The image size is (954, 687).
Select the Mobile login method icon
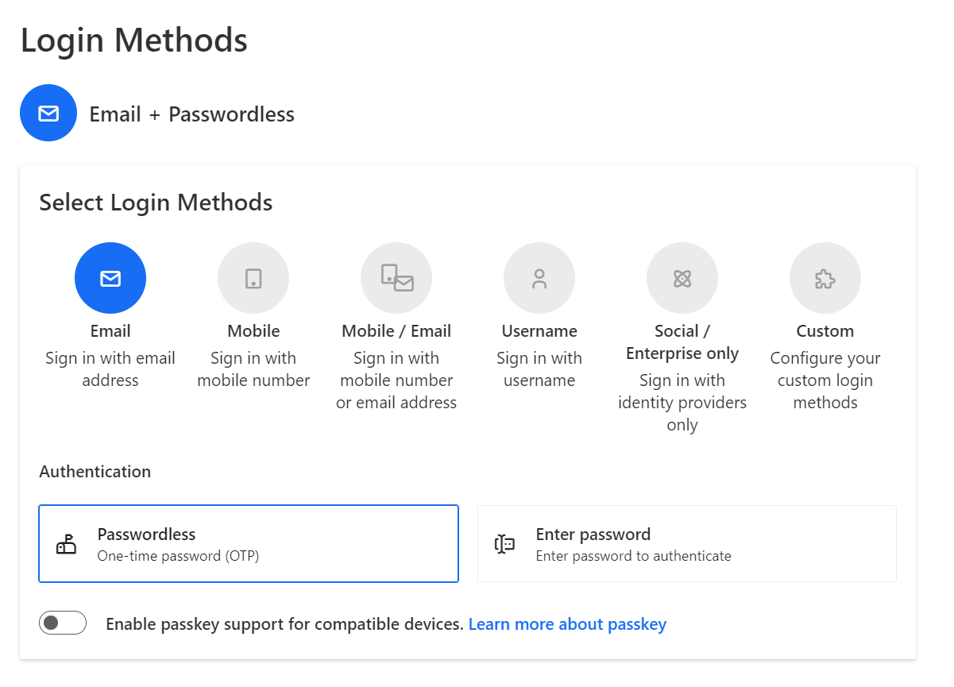click(253, 278)
